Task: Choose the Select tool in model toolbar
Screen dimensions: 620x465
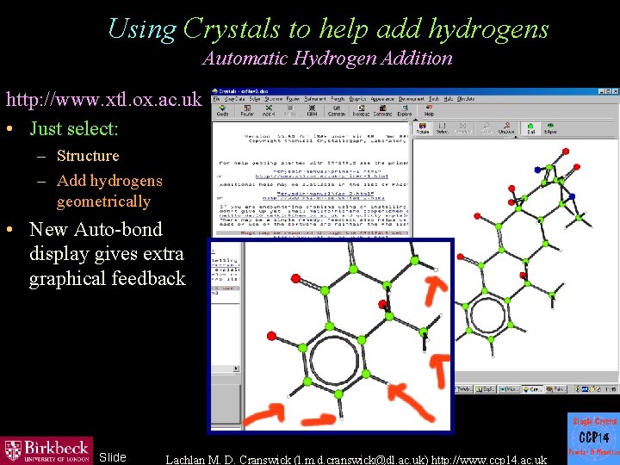Action: click(x=442, y=128)
